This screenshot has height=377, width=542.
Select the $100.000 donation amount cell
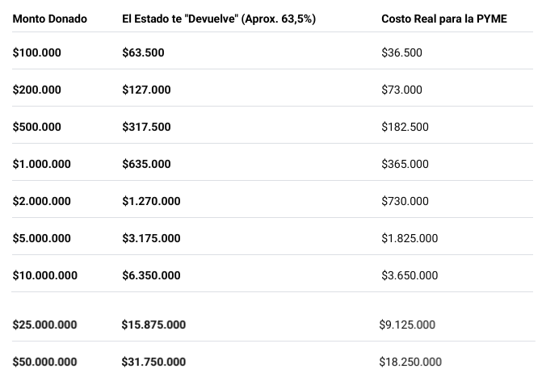(37, 52)
